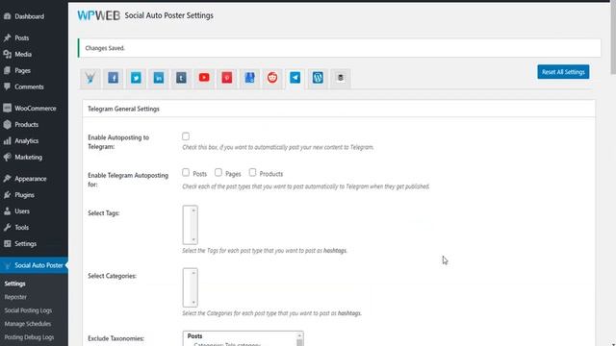Click the Dashboard icon in sidebar
The image size is (616, 346).
coord(7,16)
